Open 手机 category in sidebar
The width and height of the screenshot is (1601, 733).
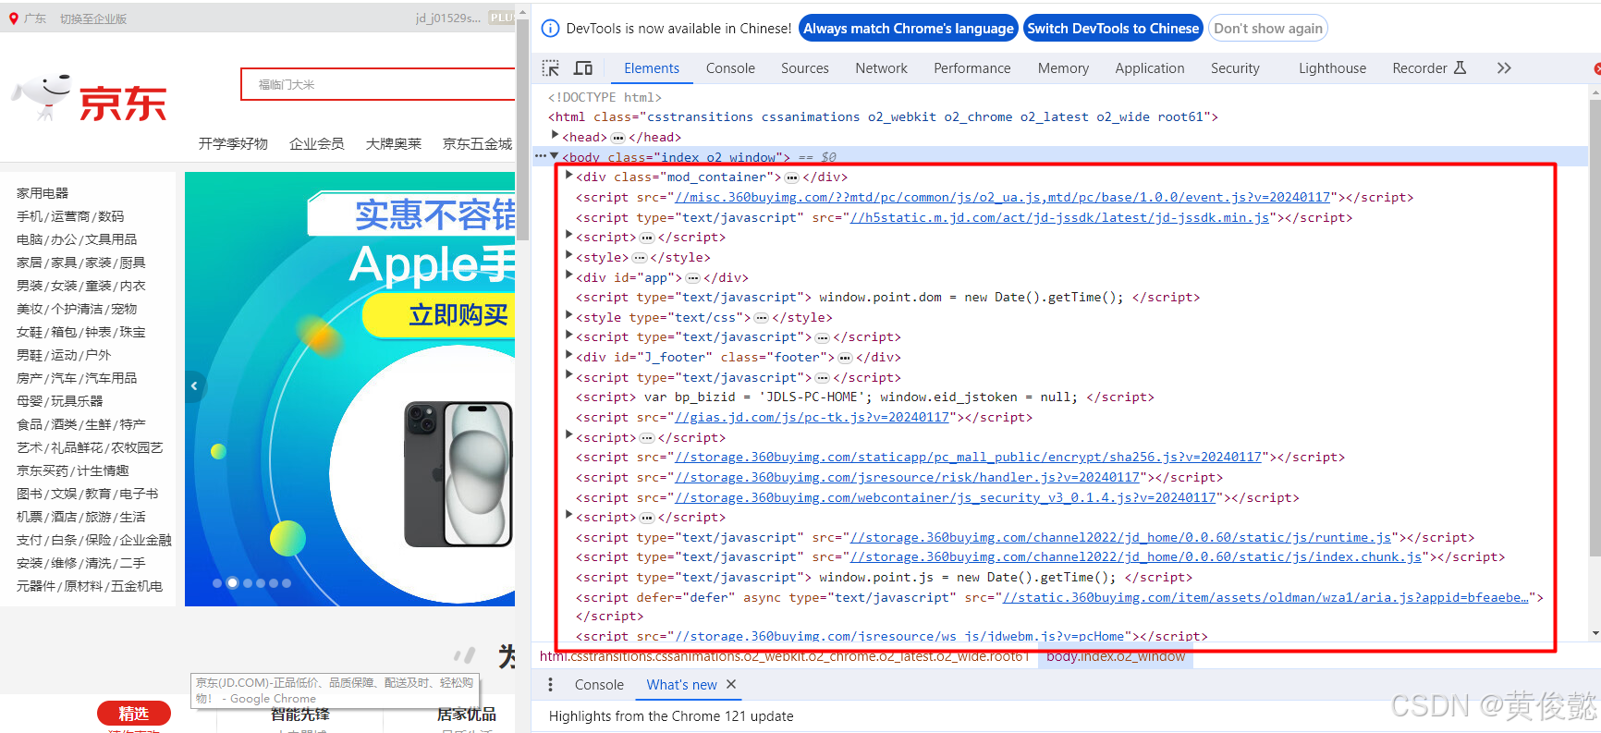pos(30,216)
